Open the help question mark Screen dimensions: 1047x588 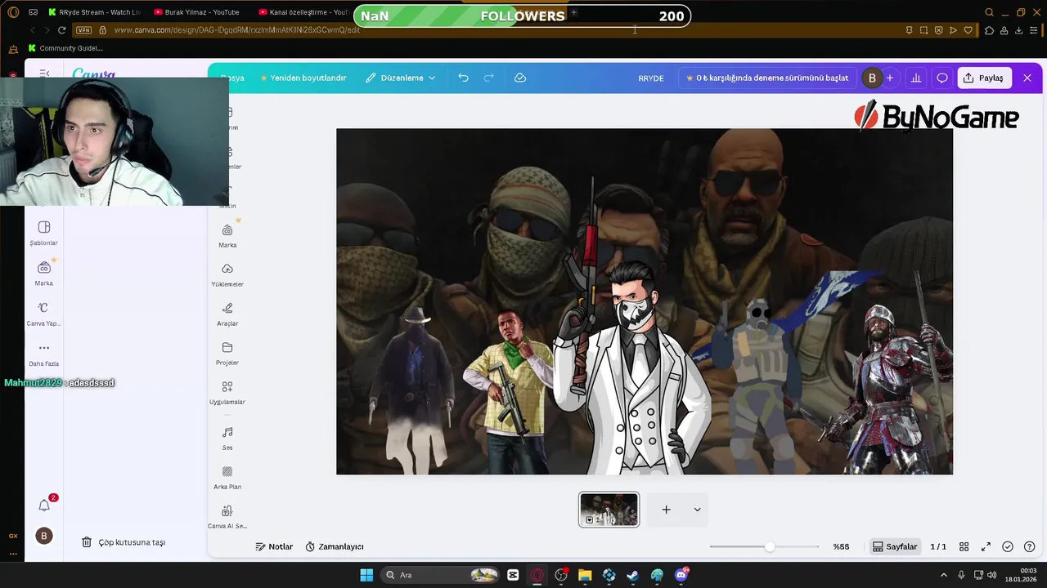pos(1030,546)
